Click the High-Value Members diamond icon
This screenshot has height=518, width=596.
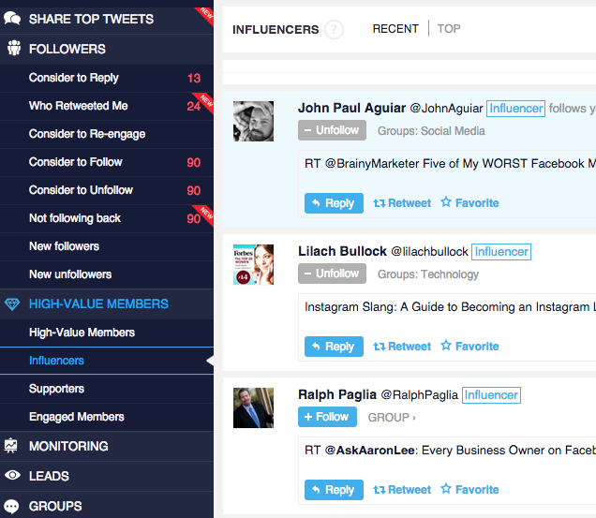pos(12,304)
